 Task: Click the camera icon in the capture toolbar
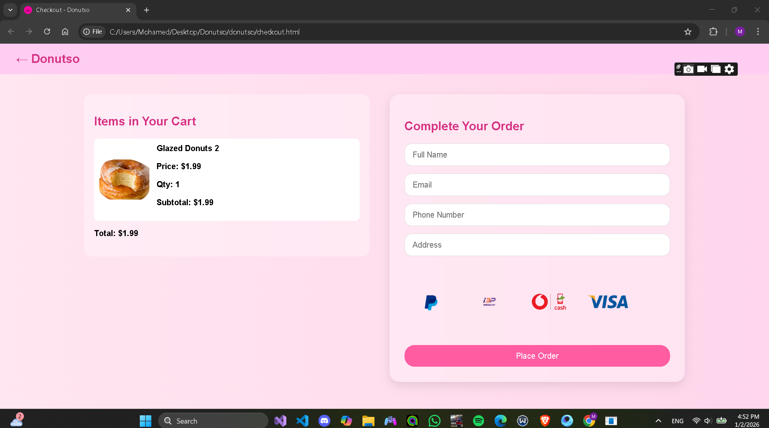pos(689,69)
